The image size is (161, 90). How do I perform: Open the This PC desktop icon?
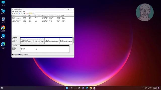pyautogui.click(x=3, y=3)
